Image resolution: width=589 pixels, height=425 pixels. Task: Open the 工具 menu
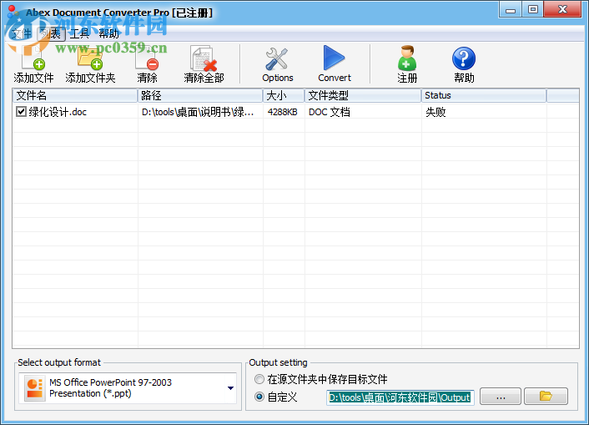(79, 34)
